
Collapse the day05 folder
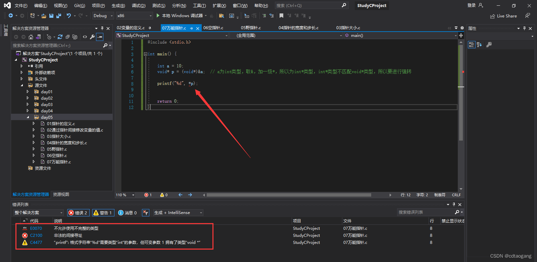28,117
